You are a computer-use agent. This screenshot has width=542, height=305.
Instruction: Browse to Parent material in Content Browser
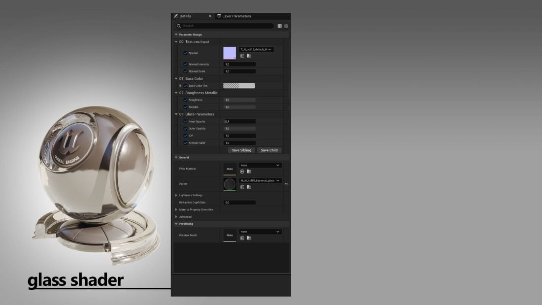tap(249, 187)
